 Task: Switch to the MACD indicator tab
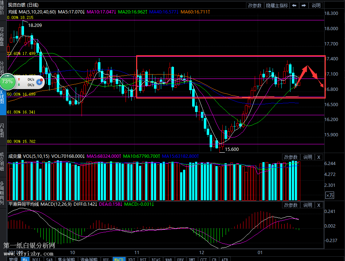[119, 259]
